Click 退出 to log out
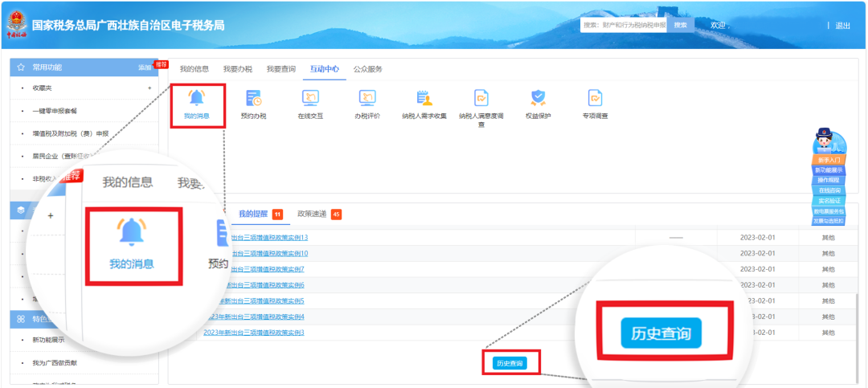Screen dimensions: 868x388 [x=842, y=26]
